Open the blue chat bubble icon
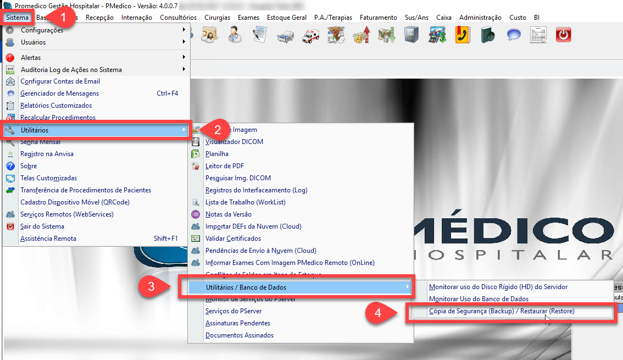Screen dimensions: 623x360 pos(514,36)
